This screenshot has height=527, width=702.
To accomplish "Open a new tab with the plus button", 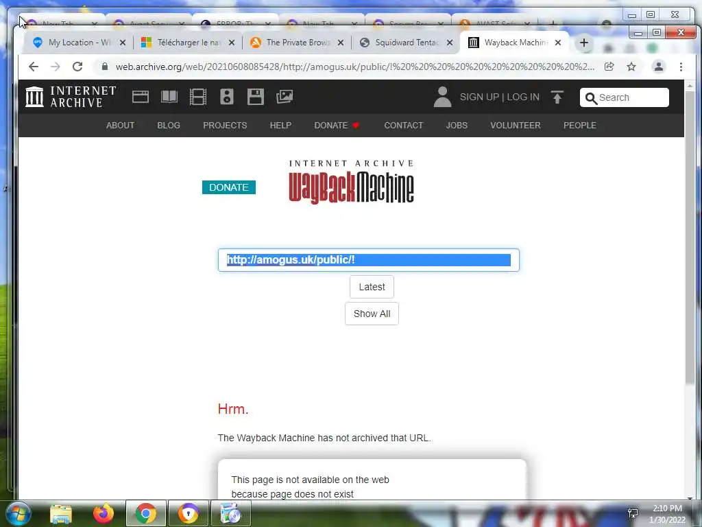I will tap(584, 43).
